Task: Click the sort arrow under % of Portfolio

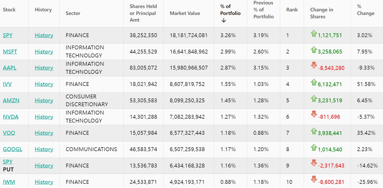Action: (224, 21)
